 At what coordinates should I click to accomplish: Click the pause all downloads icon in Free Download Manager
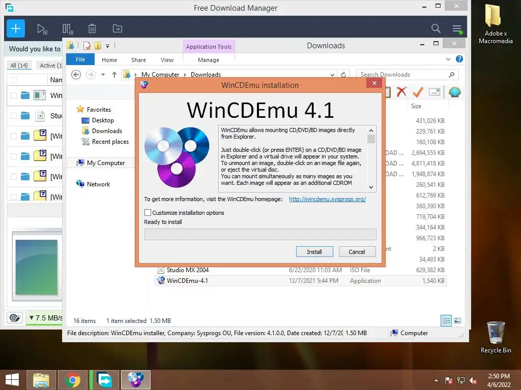[x=68, y=29]
